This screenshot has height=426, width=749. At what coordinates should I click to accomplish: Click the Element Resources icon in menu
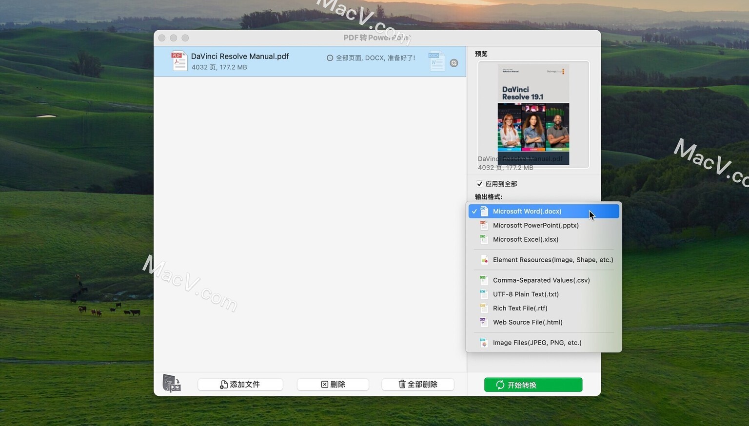pos(484,260)
